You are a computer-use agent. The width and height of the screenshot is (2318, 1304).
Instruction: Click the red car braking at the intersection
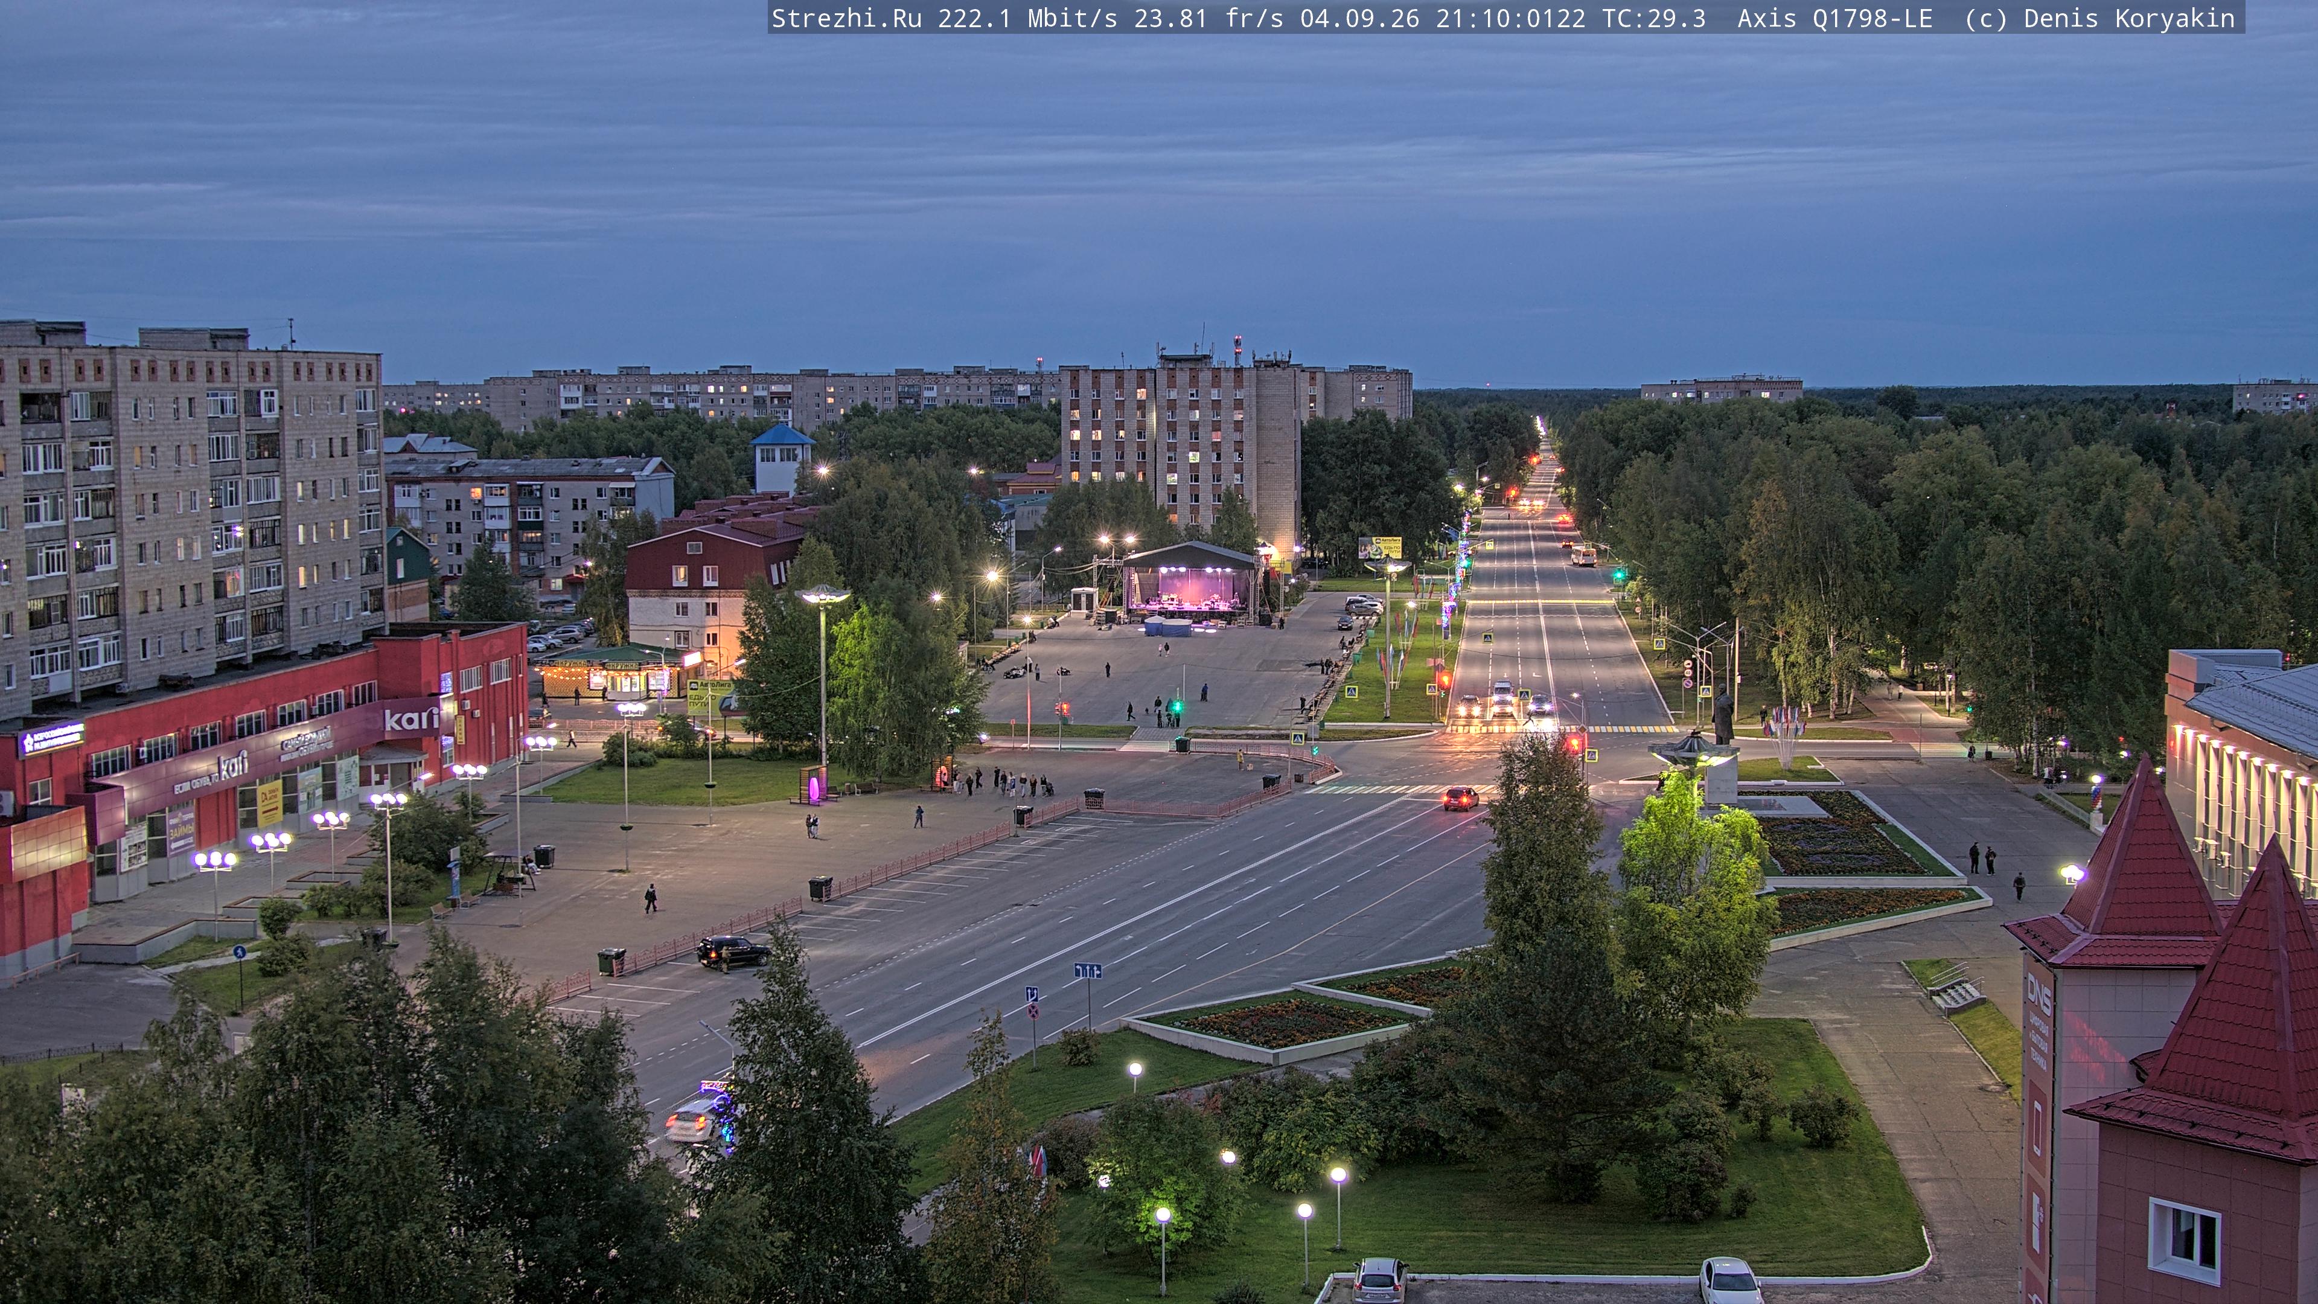[x=1460, y=797]
